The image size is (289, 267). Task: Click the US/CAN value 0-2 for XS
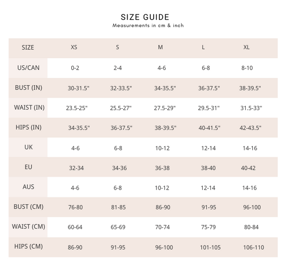tap(75, 68)
